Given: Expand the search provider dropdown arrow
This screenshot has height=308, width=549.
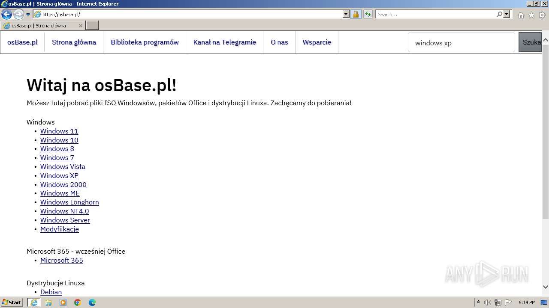Looking at the screenshot, I should tap(507, 14).
